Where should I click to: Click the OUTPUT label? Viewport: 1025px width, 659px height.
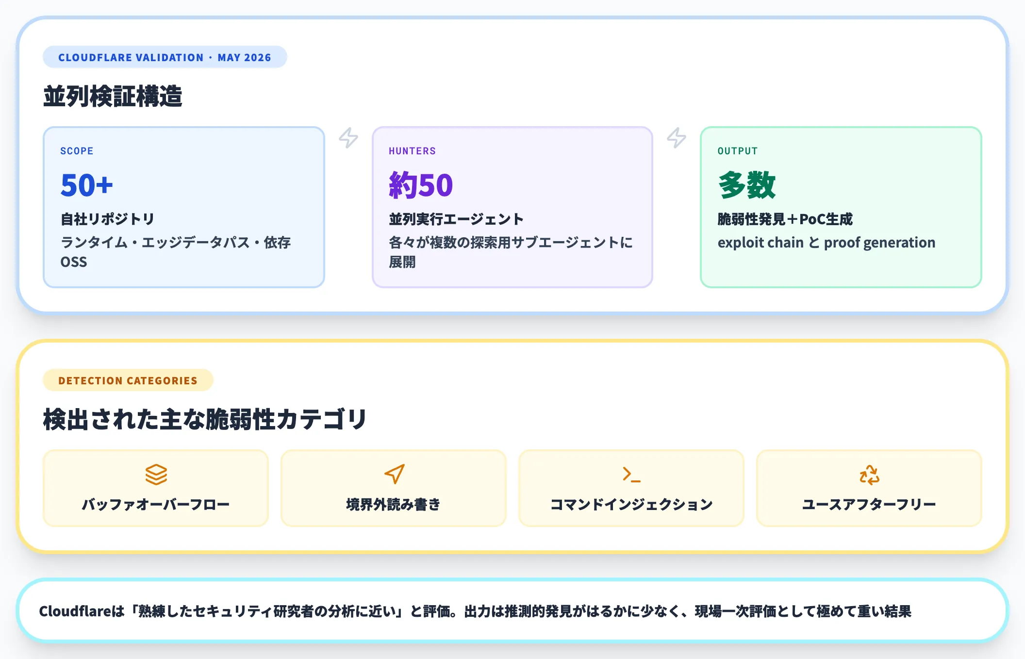point(738,151)
